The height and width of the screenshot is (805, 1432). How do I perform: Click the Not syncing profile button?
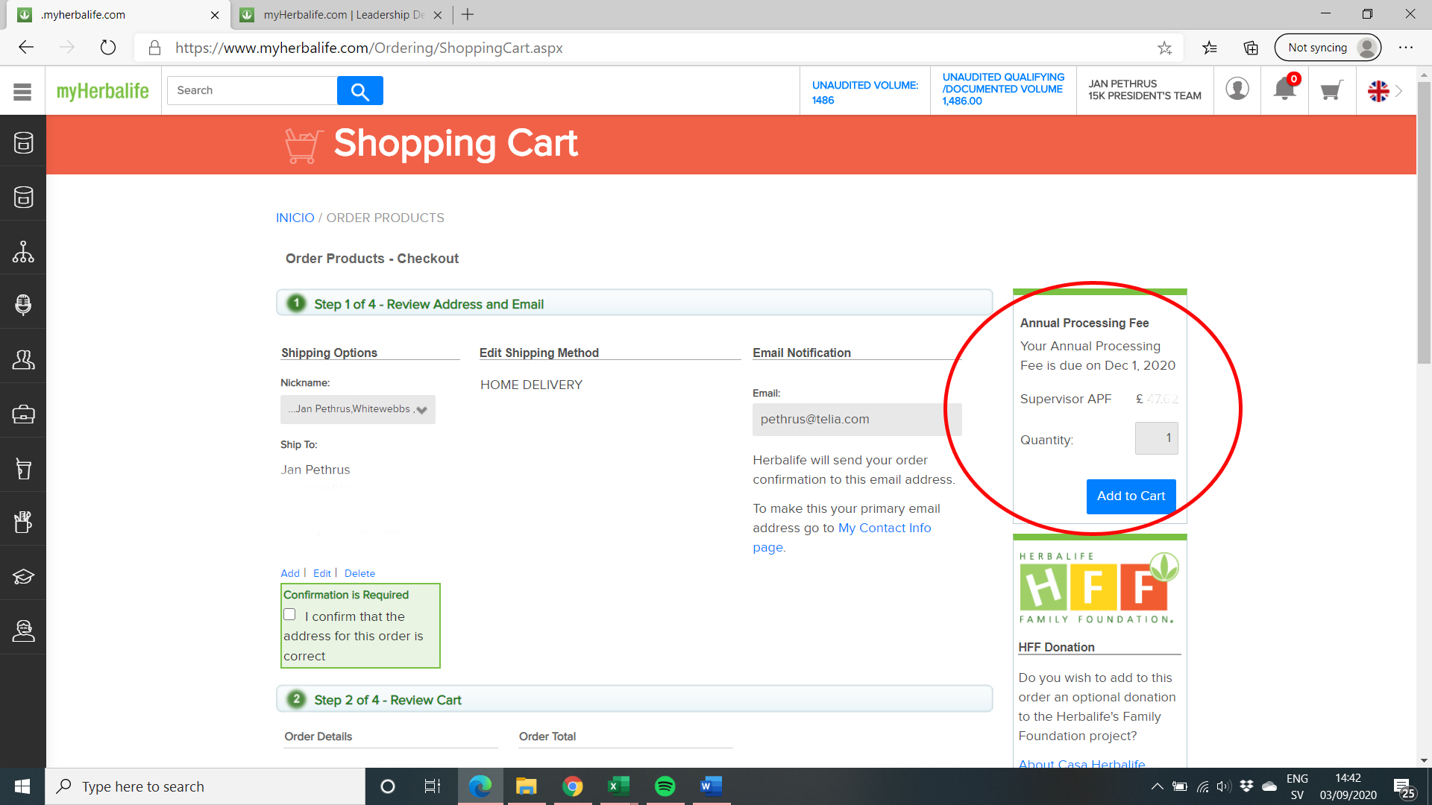pos(1328,48)
